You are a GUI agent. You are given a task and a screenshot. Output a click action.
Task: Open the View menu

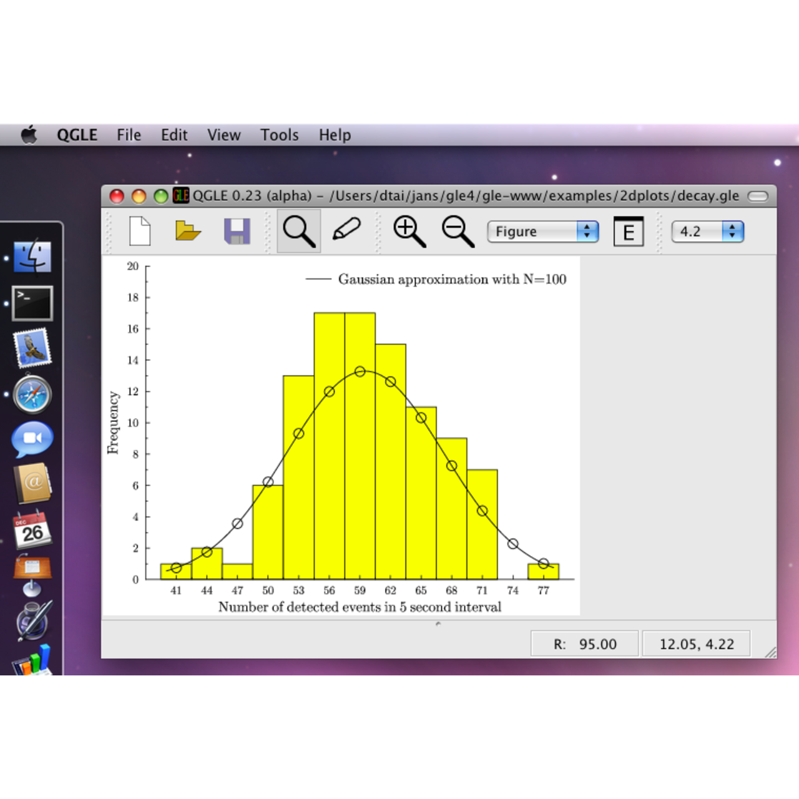pos(223,135)
